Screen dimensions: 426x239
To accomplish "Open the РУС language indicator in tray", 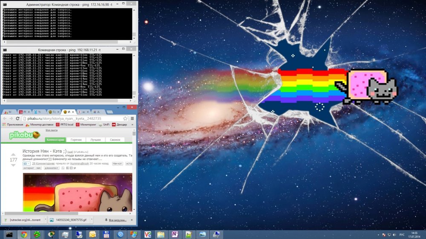I will pyautogui.click(x=402, y=235).
